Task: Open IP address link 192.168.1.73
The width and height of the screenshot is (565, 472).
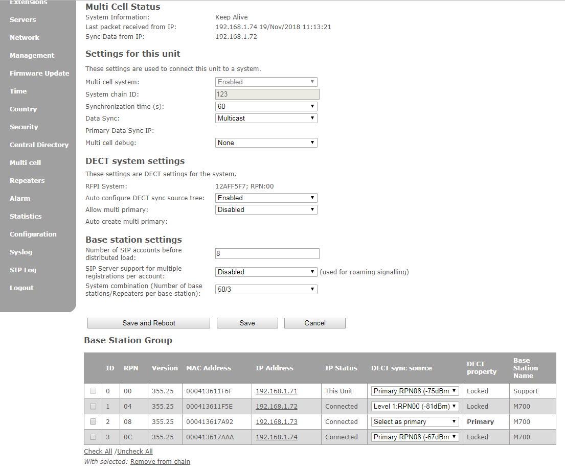Action: pyautogui.click(x=277, y=421)
